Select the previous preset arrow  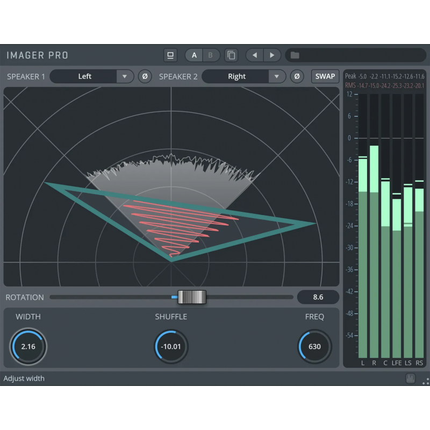pos(254,55)
